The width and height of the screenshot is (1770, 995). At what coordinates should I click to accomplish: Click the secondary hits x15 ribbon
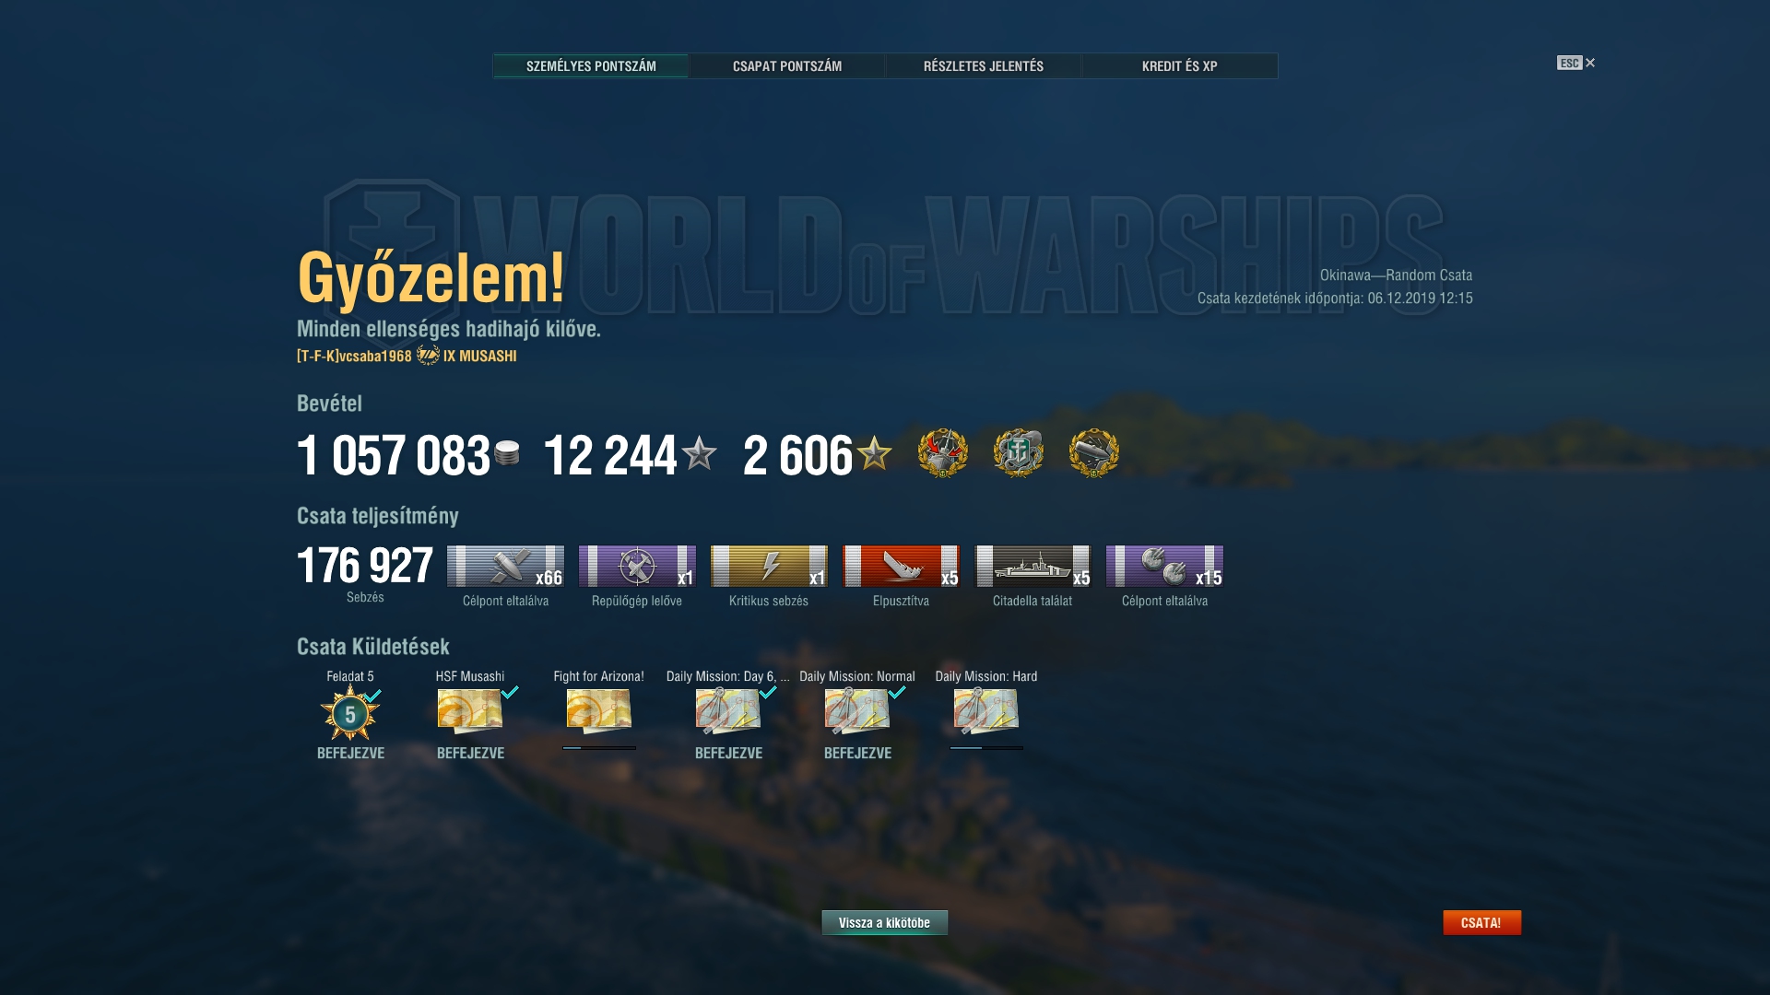[x=1164, y=566]
